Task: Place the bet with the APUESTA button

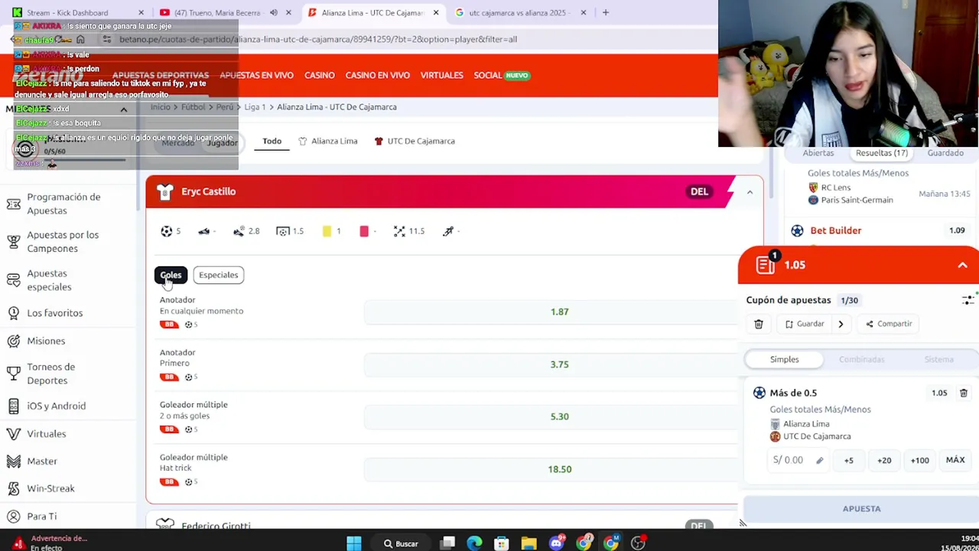Action: coord(861,509)
